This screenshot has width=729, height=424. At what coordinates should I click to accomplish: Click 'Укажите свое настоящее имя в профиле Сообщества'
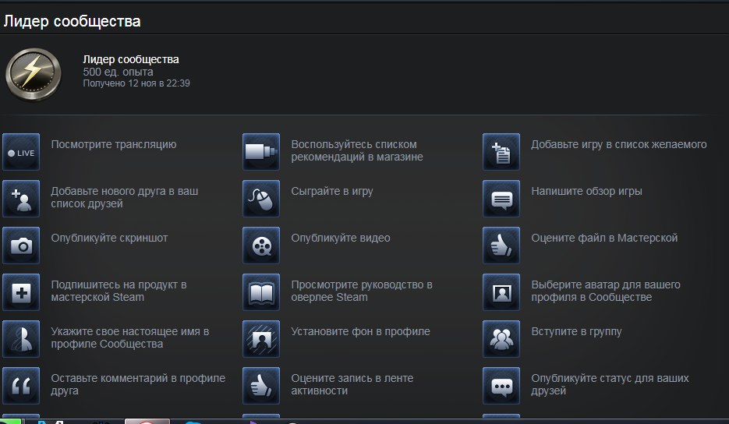[x=129, y=338]
